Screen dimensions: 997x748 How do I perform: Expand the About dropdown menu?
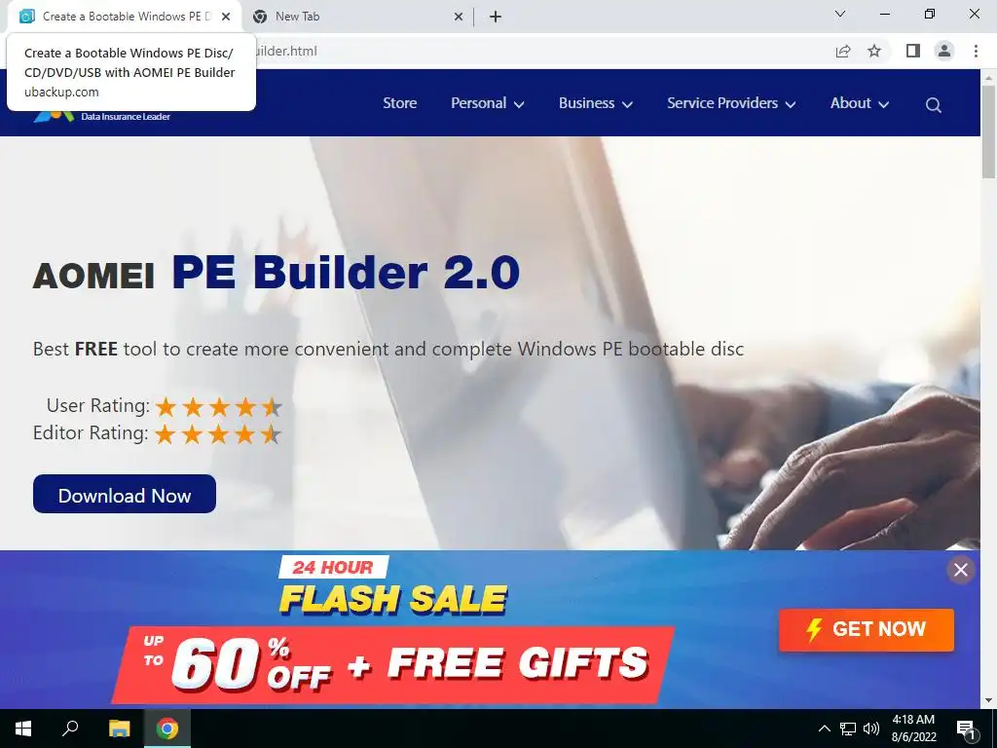point(860,103)
